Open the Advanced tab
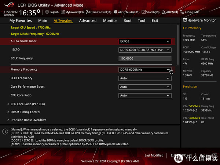 click(88, 21)
